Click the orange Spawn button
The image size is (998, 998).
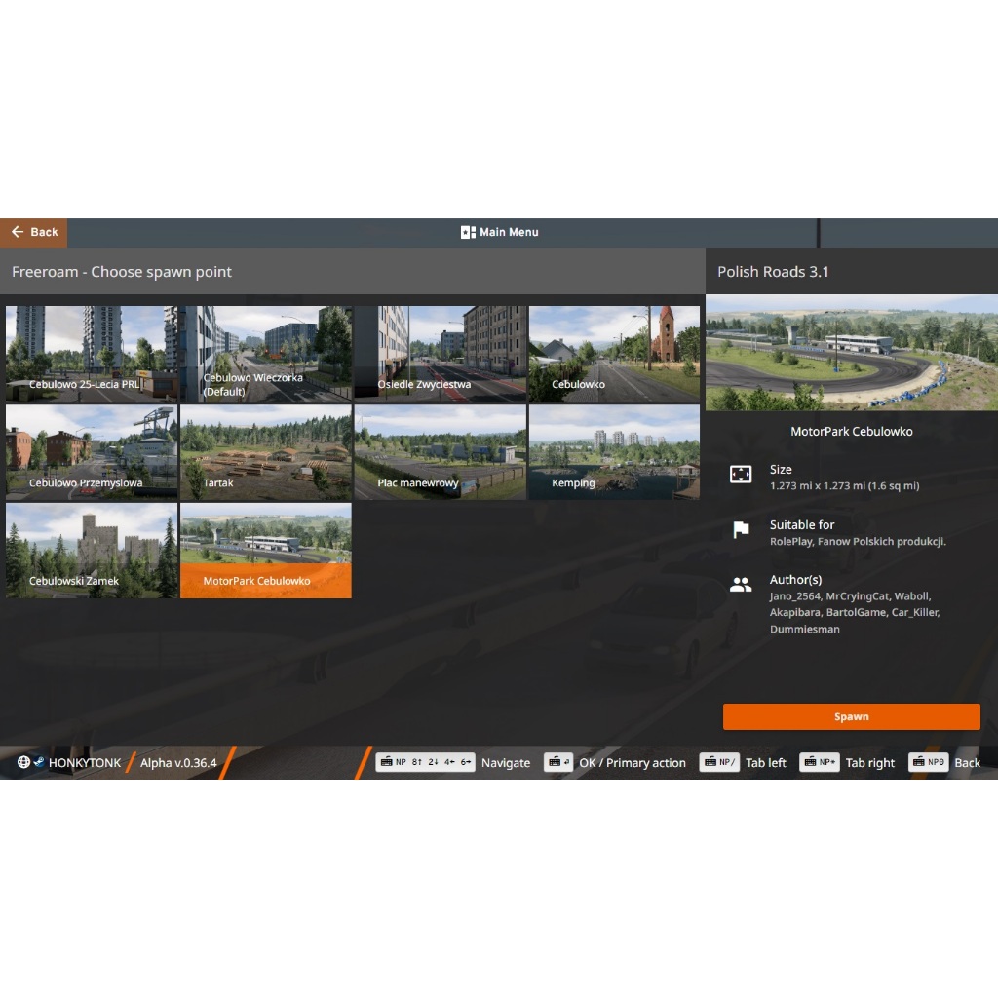(851, 716)
